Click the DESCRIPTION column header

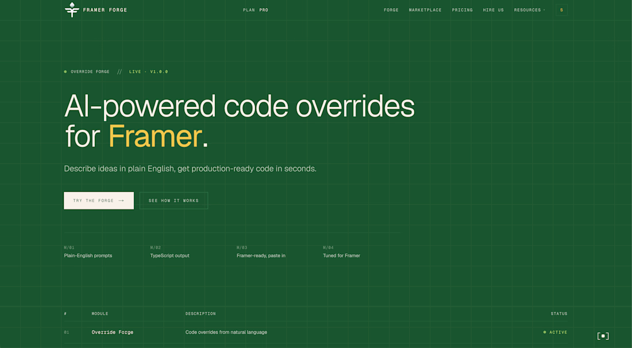201,314
